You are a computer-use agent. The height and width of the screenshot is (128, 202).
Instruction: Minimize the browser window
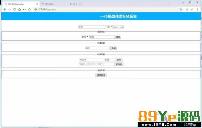point(183,3)
